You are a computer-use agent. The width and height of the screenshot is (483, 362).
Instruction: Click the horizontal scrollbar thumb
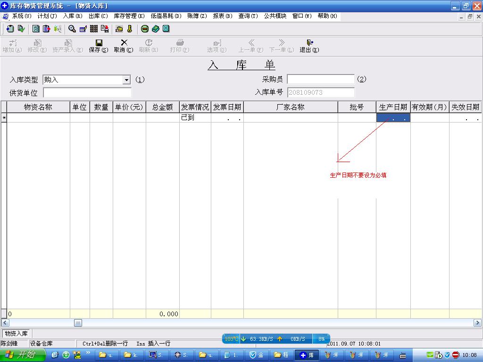click(78, 323)
